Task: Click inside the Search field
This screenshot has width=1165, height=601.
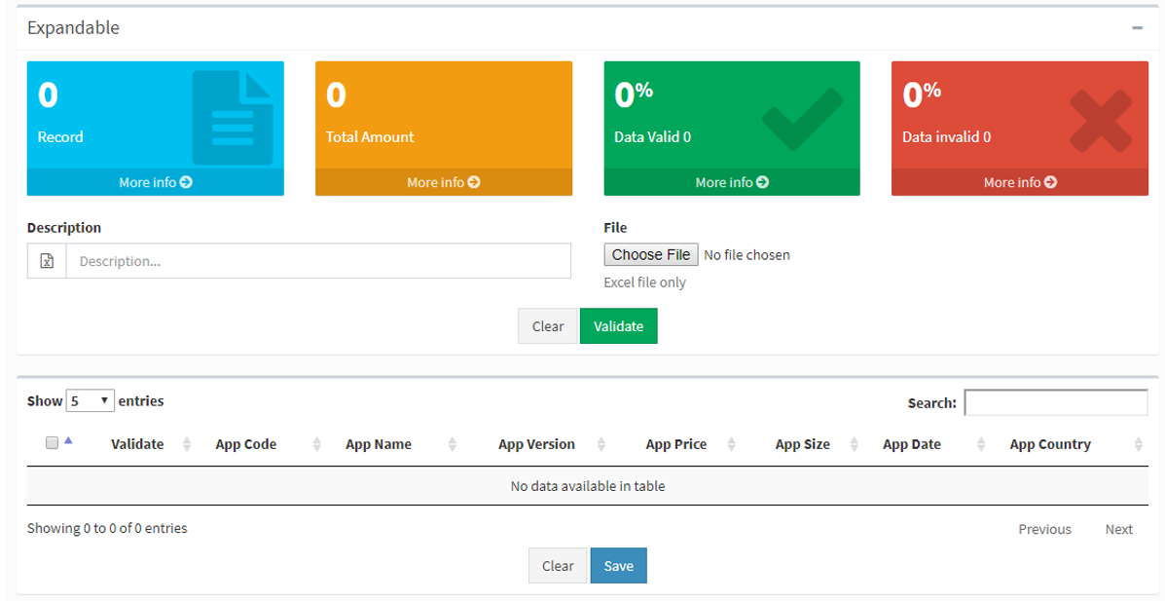Action: tap(1055, 402)
